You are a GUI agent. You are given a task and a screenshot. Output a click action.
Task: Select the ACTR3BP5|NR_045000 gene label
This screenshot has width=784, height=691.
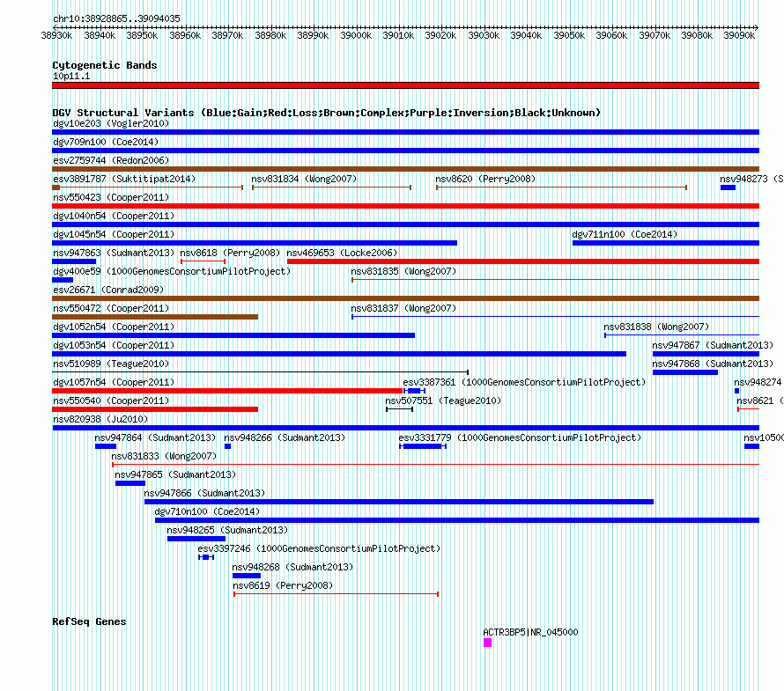pyautogui.click(x=530, y=632)
